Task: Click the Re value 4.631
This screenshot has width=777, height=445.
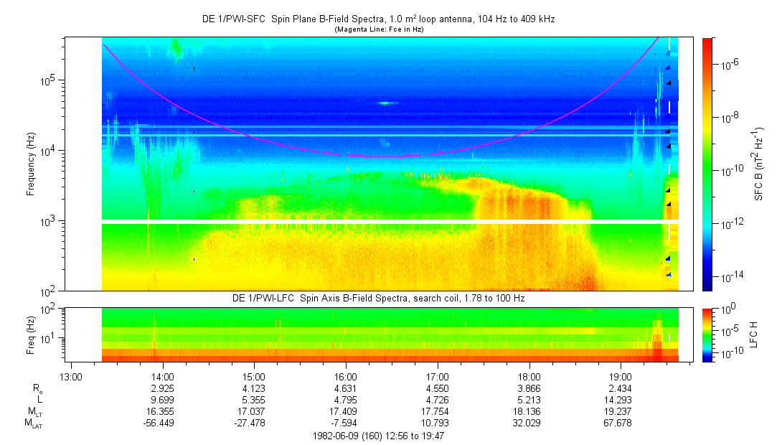Action: [346, 388]
